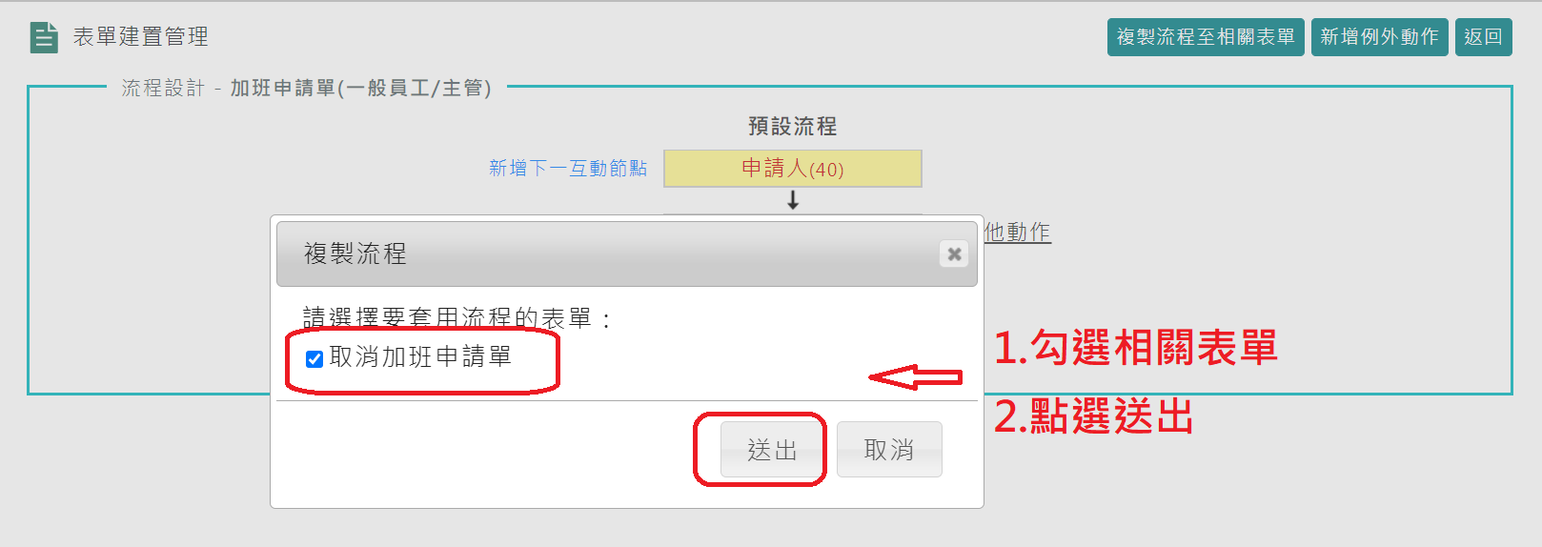The height and width of the screenshot is (547, 1542).
Task: Click the 表單建置管理 page title
Action: point(141,37)
